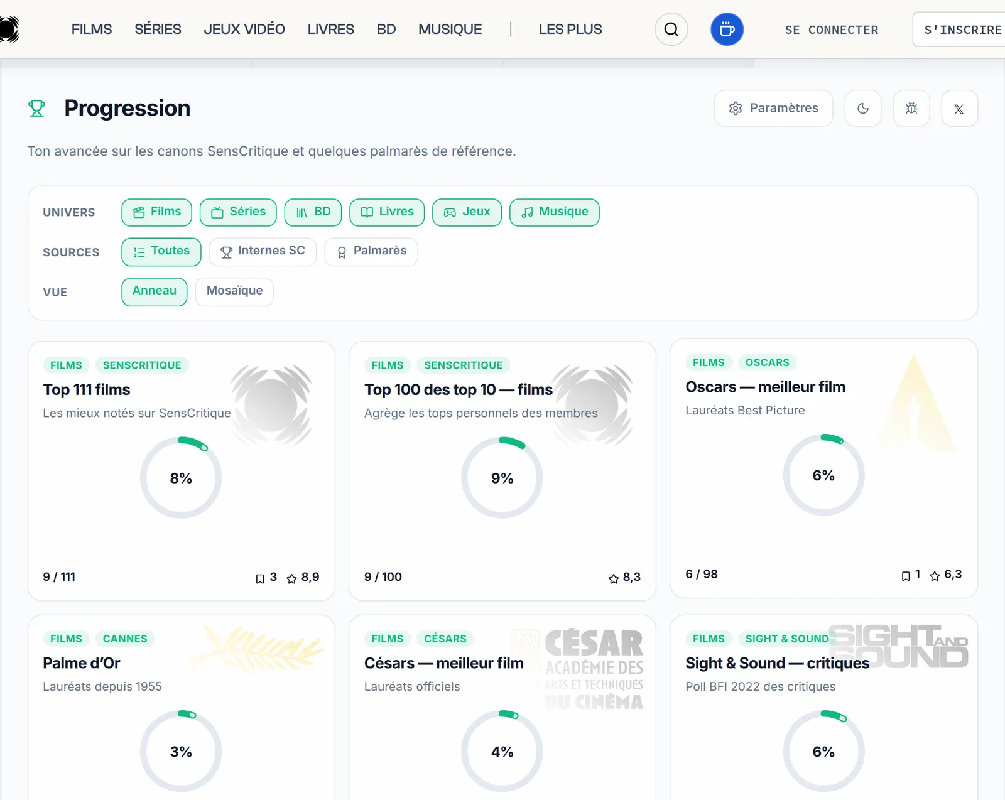
Task: Open BD in top navigation
Action: tap(386, 30)
